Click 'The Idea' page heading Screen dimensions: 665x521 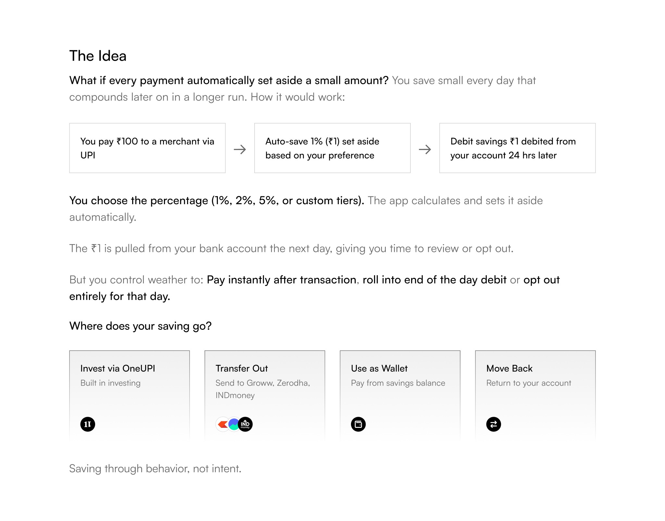point(98,56)
